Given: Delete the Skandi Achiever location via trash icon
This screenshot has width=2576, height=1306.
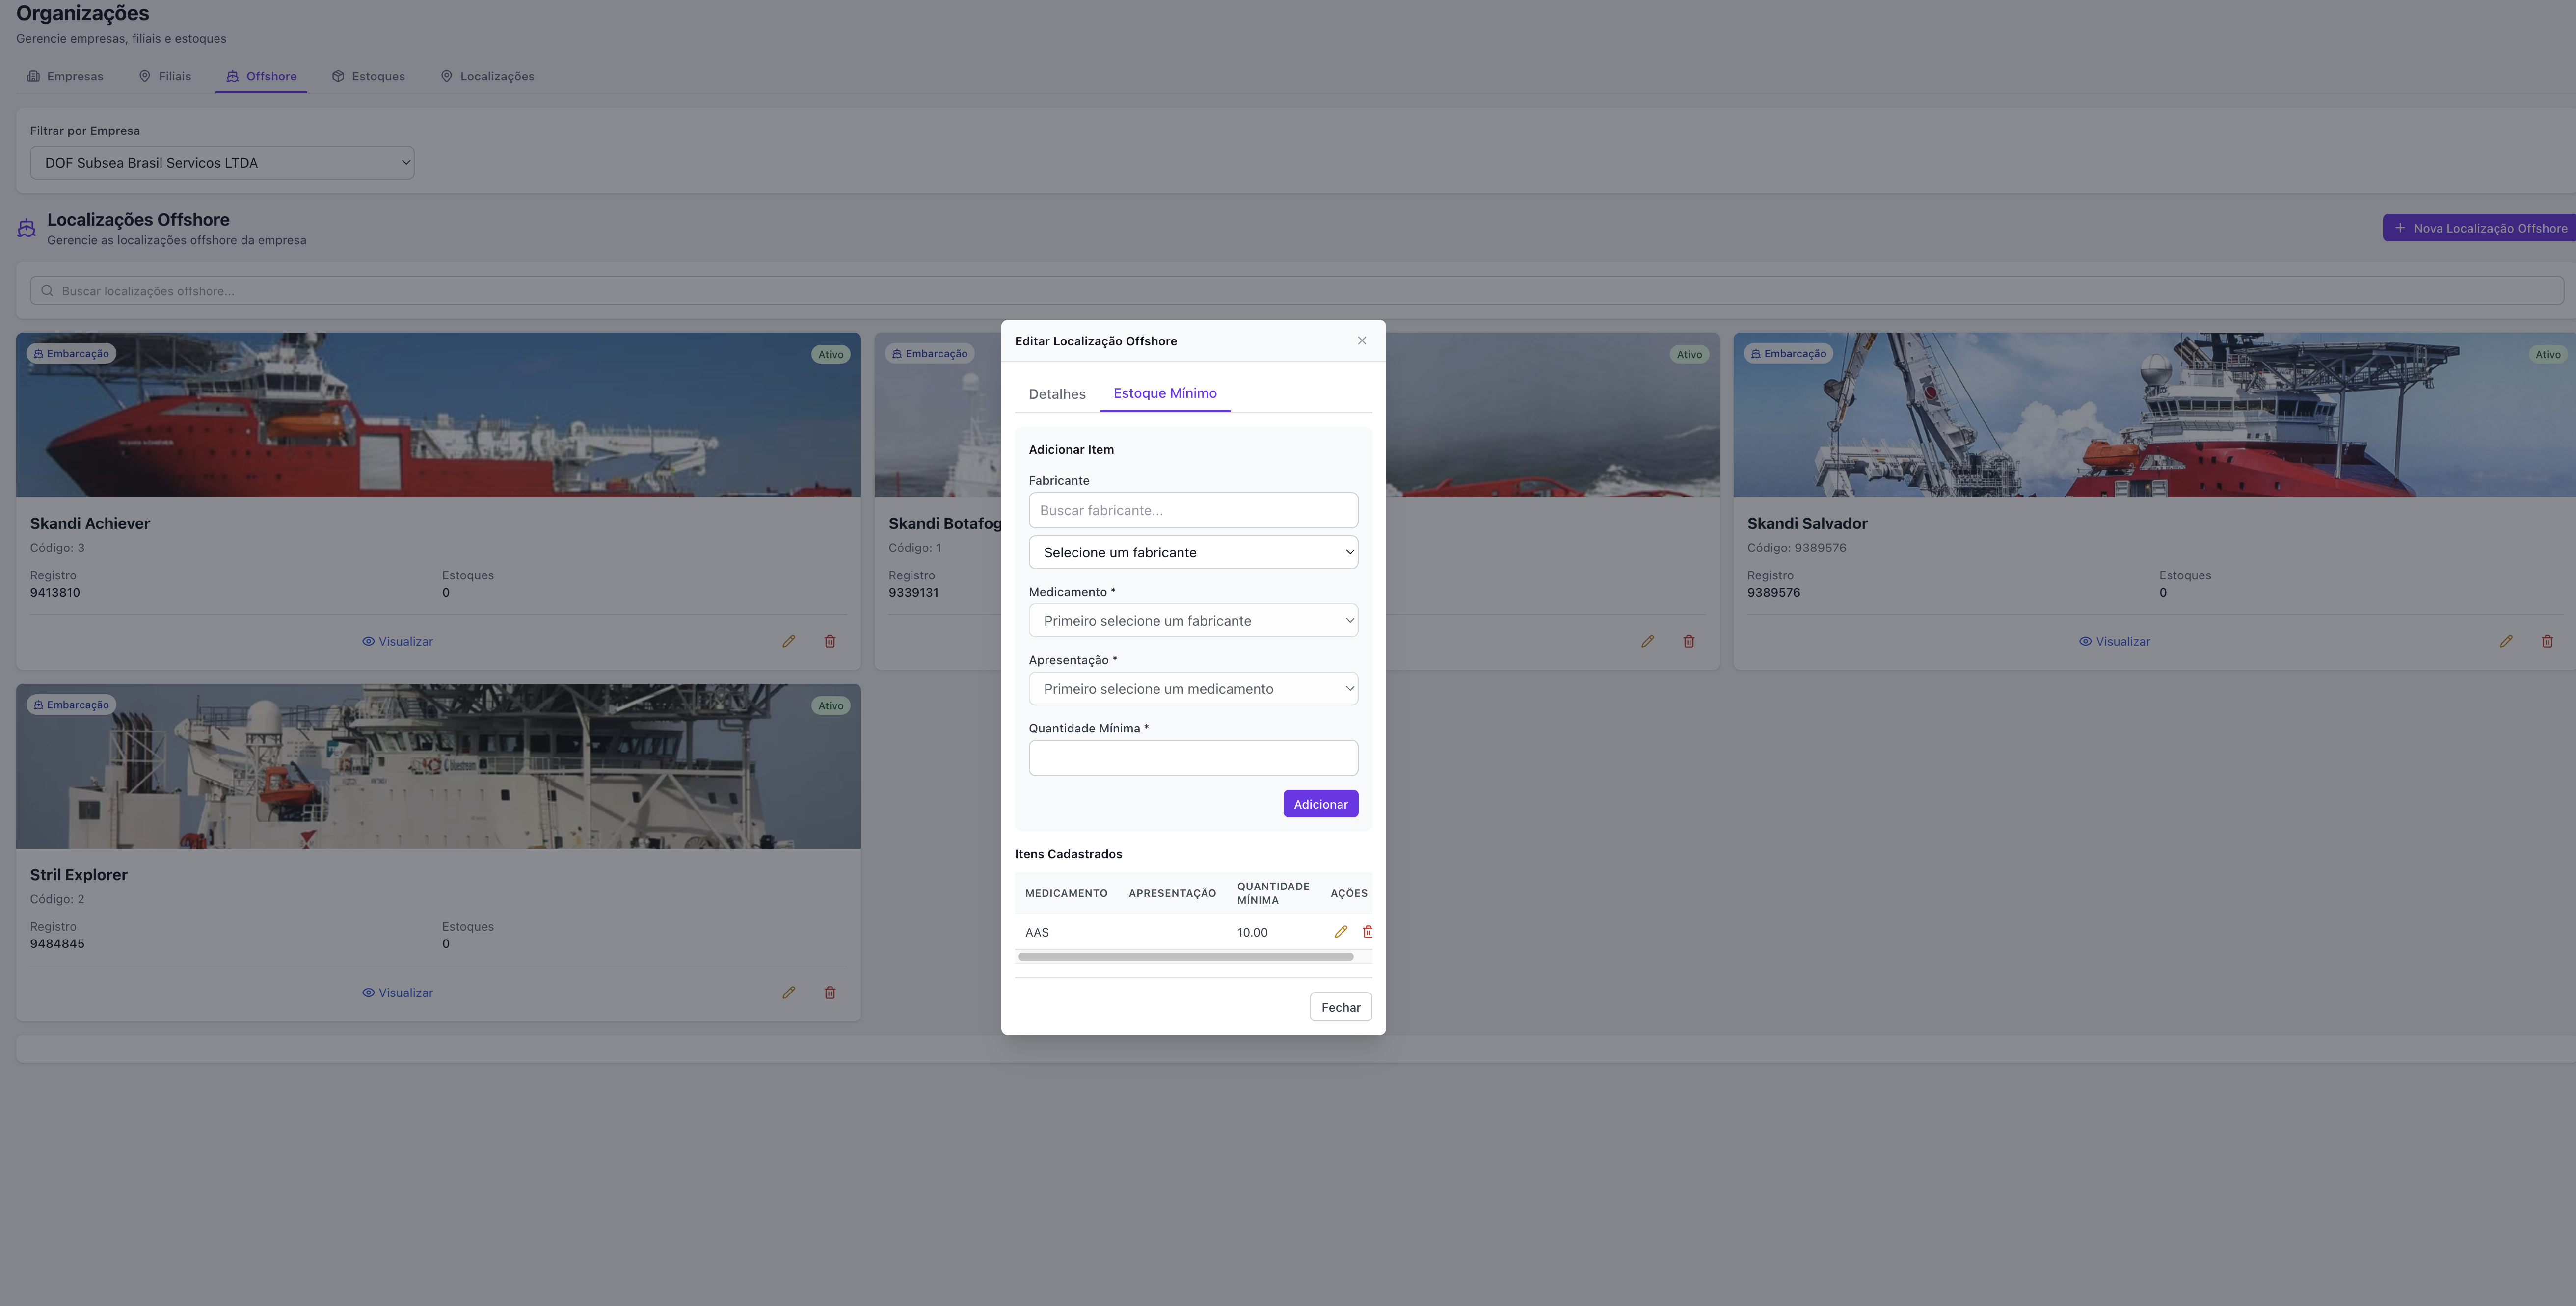Looking at the screenshot, I should 830,641.
